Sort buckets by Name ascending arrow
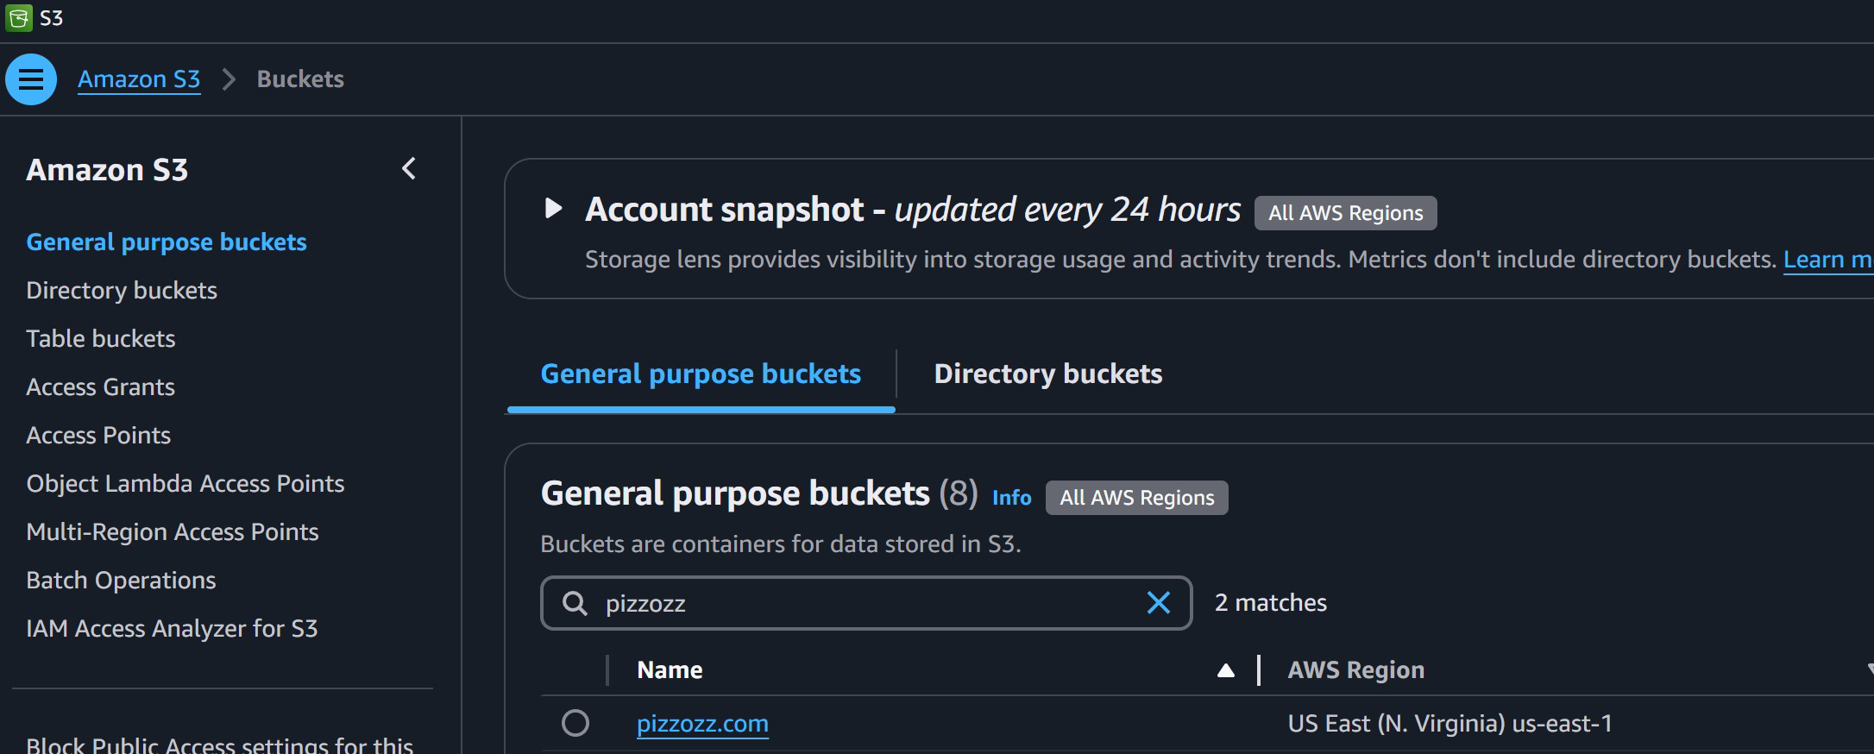The height and width of the screenshot is (754, 1874). 1225,670
